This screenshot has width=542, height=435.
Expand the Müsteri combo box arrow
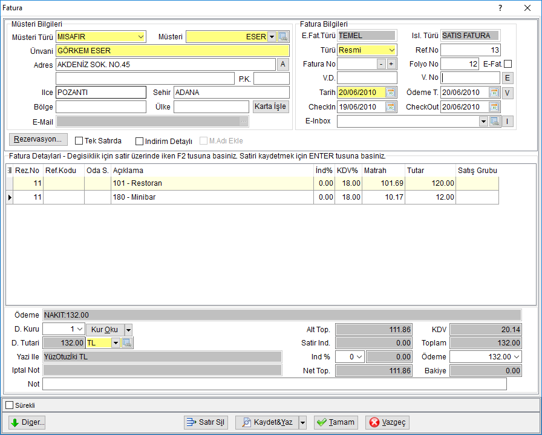point(272,37)
